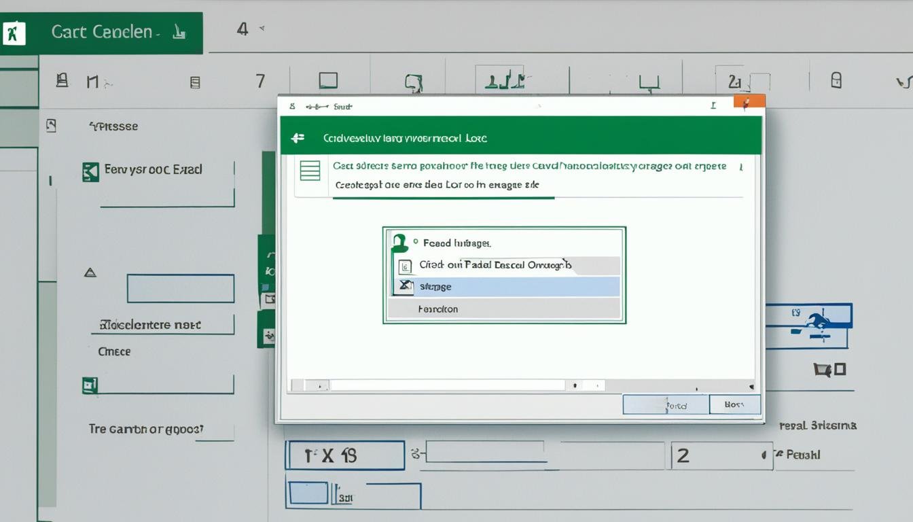Click the small list icon in the left toolbar
This screenshot has width=913, height=522.
coord(195,83)
